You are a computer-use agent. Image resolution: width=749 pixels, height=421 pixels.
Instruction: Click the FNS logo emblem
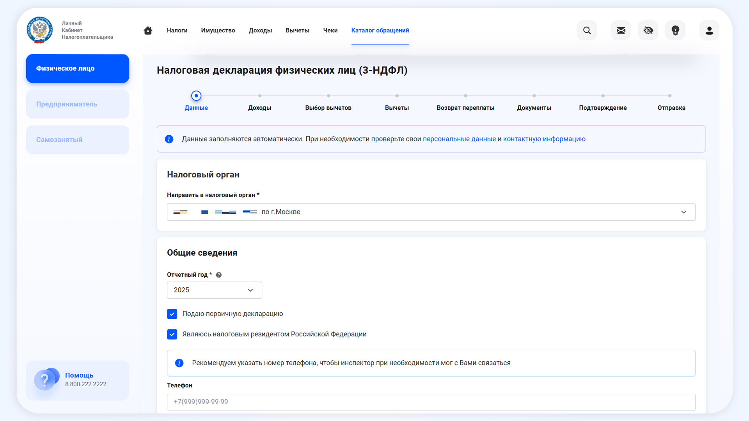pyautogui.click(x=39, y=30)
